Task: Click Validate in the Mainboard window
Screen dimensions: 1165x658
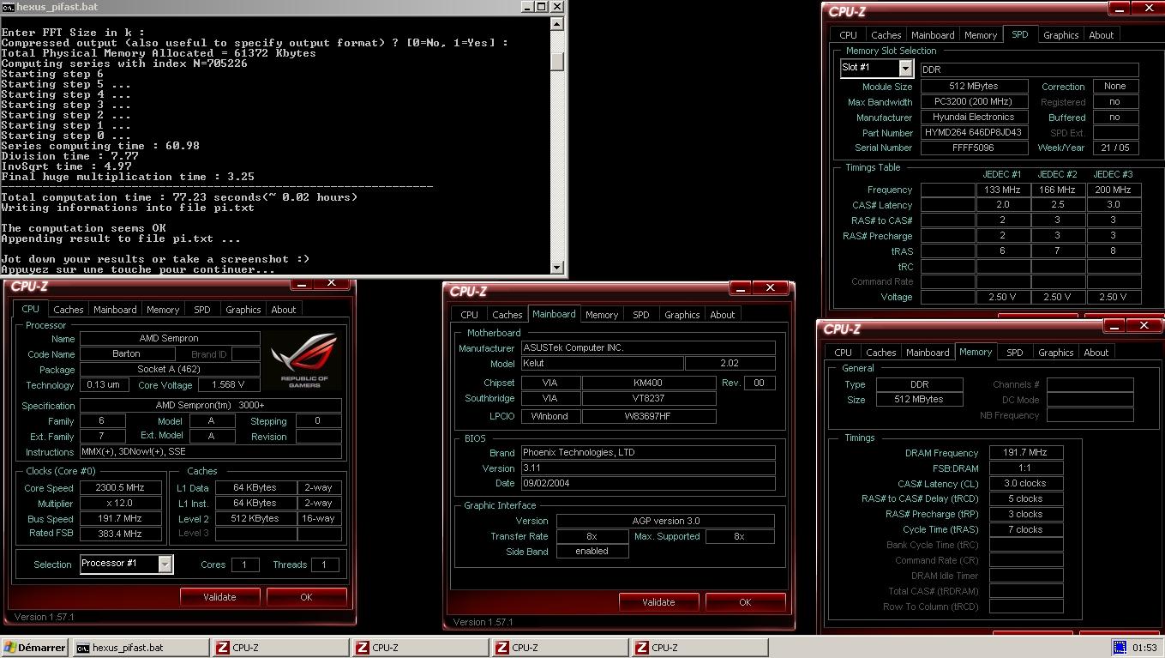Action: [x=658, y=602]
